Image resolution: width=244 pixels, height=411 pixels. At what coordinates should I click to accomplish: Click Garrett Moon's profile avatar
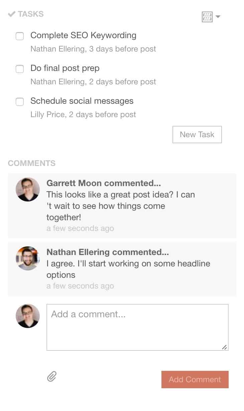(x=27, y=189)
